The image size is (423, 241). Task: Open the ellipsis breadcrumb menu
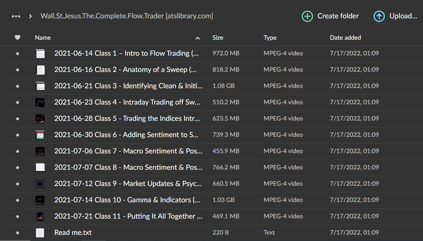point(16,16)
